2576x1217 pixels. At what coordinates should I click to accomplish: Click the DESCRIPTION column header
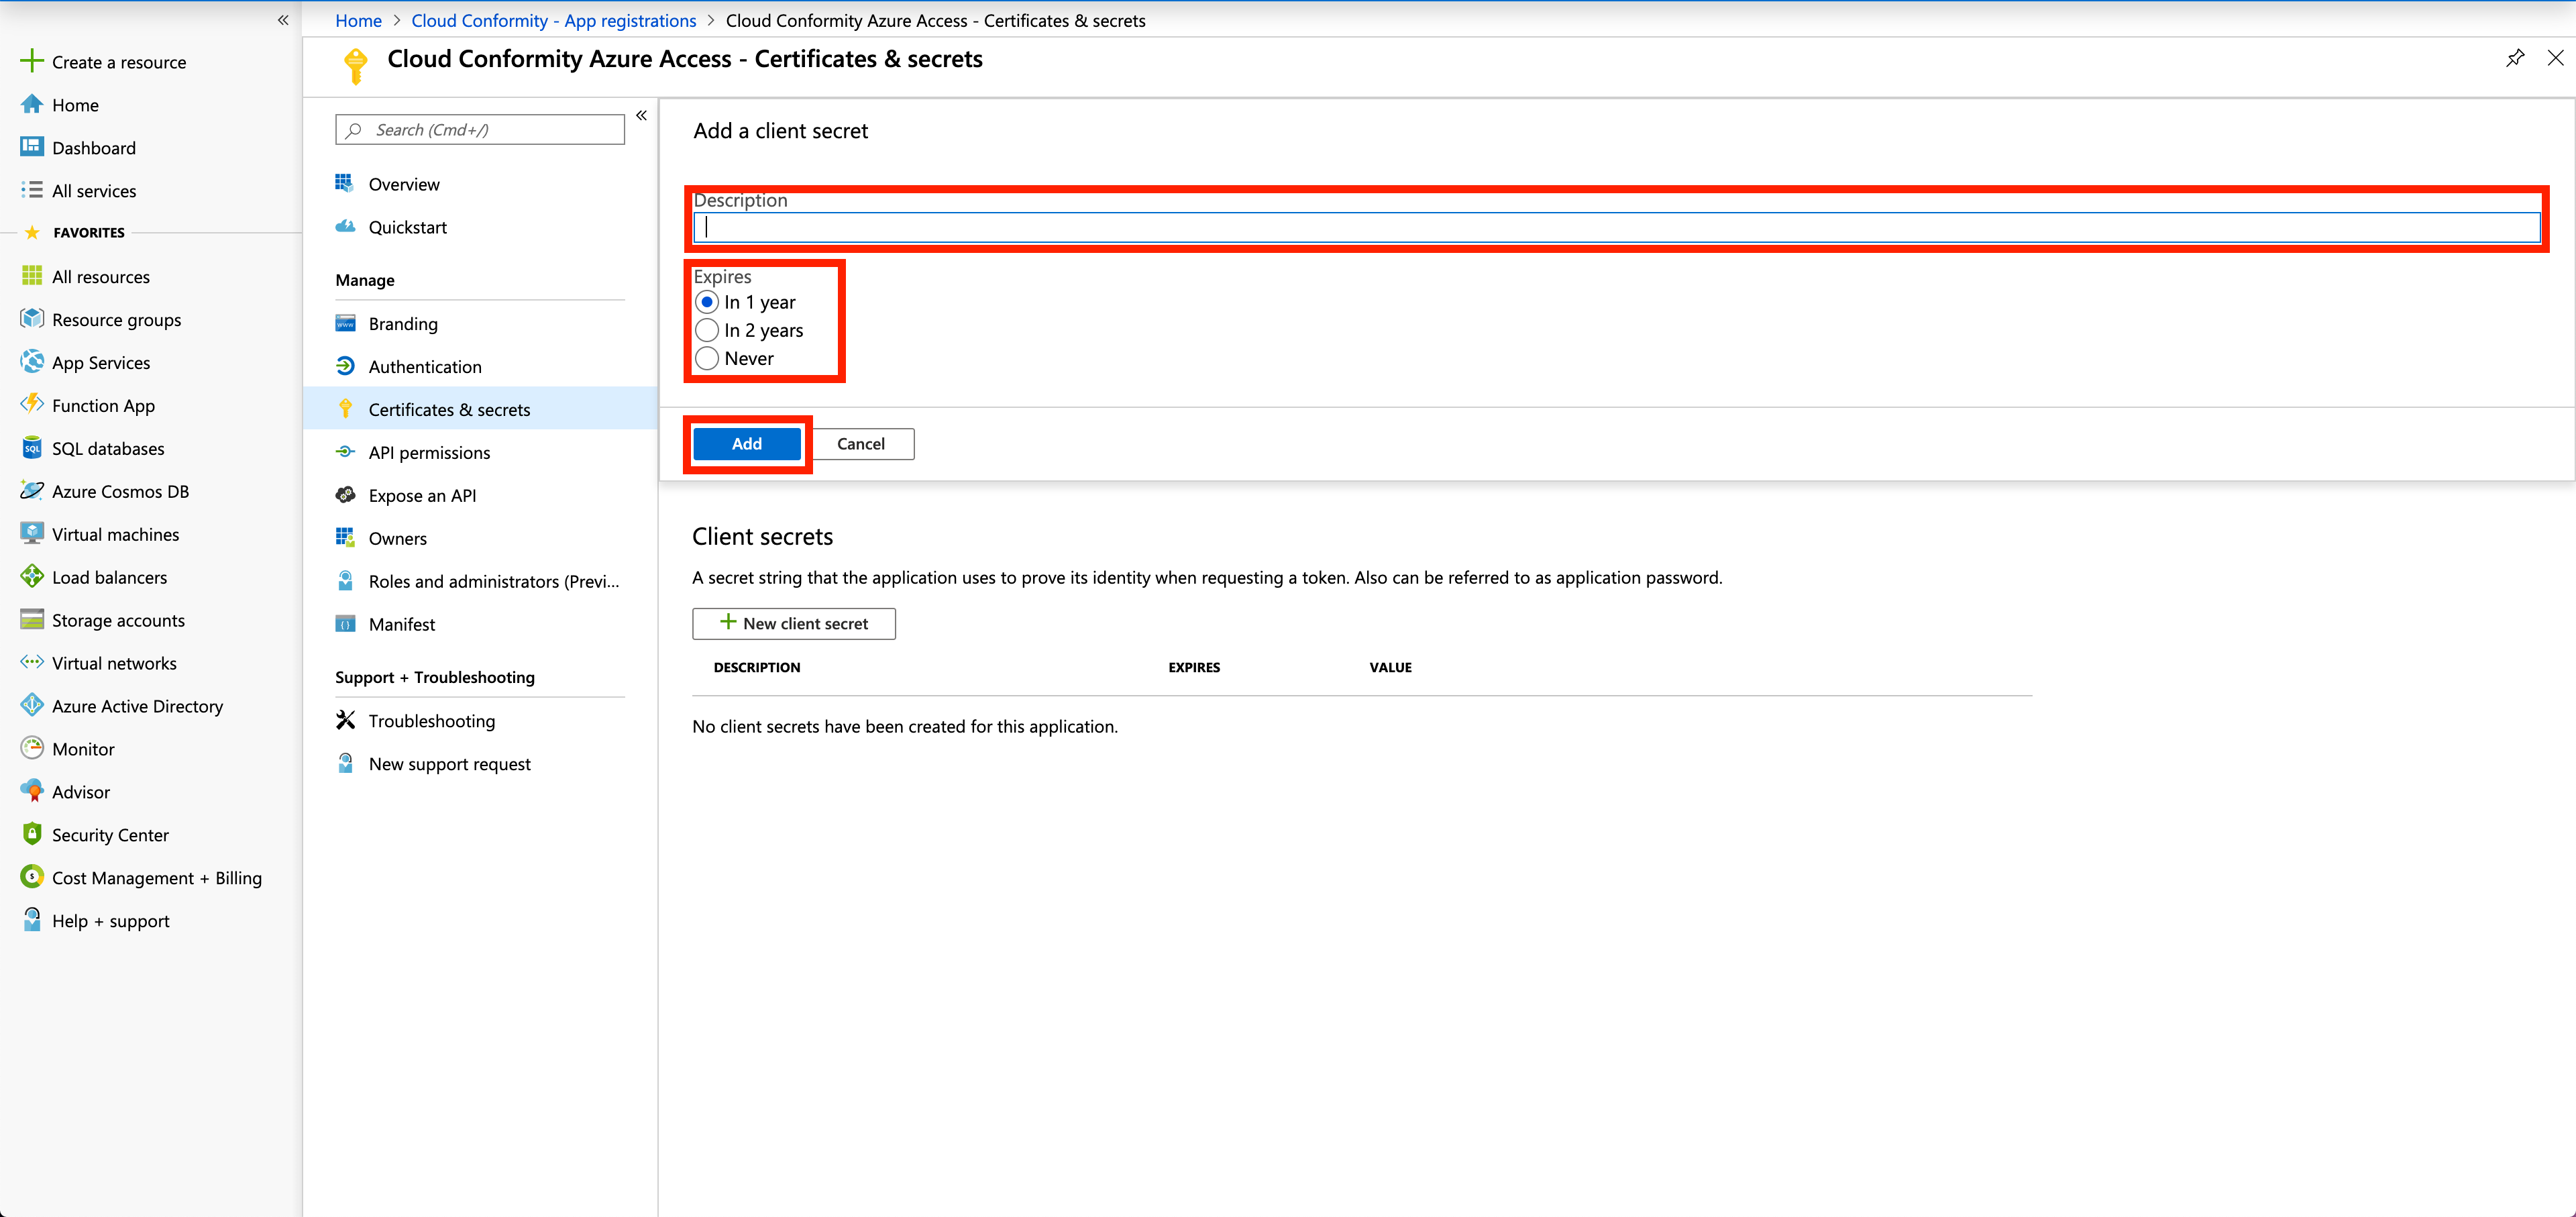tap(757, 667)
